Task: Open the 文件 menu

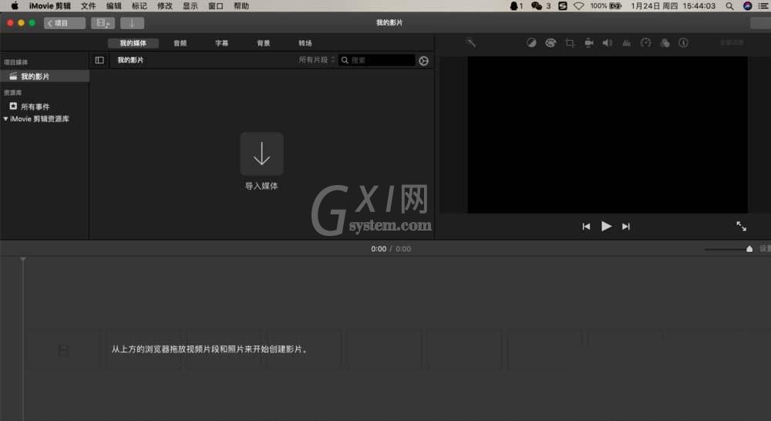Action: pos(88,6)
